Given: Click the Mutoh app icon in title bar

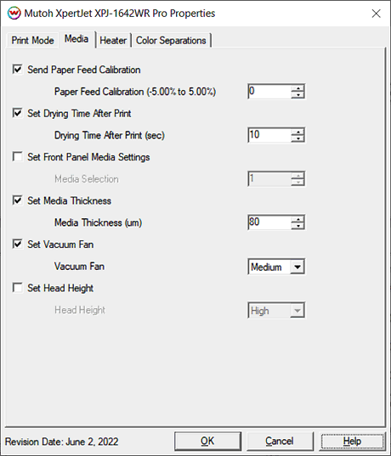Looking at the screenshot, I should tap(14, 14).
